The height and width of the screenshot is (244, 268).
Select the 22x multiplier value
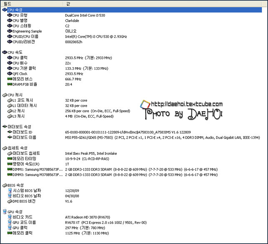pyautogui.click(x=68, y=63)
